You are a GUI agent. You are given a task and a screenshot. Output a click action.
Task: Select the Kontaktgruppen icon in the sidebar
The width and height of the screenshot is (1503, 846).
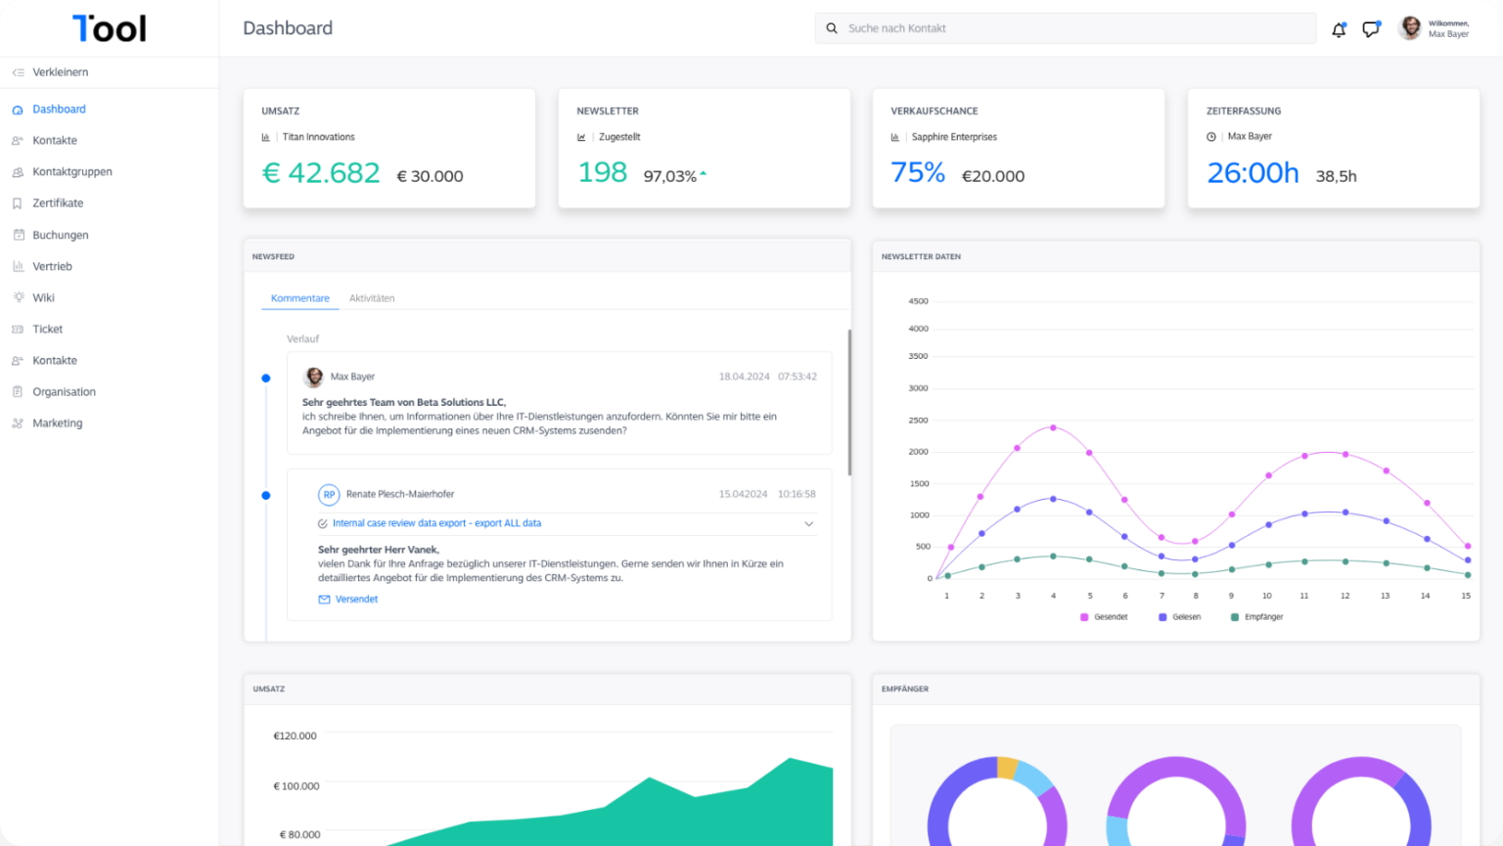coord(17,171)
